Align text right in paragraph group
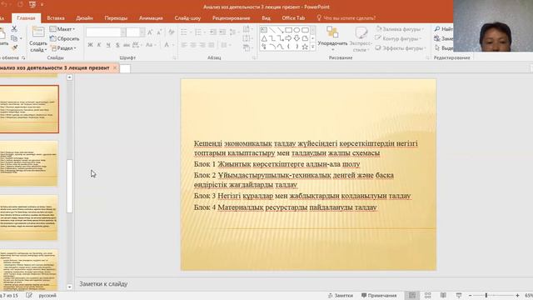Viewport: 533px width, 300px height. coord(202,45)
